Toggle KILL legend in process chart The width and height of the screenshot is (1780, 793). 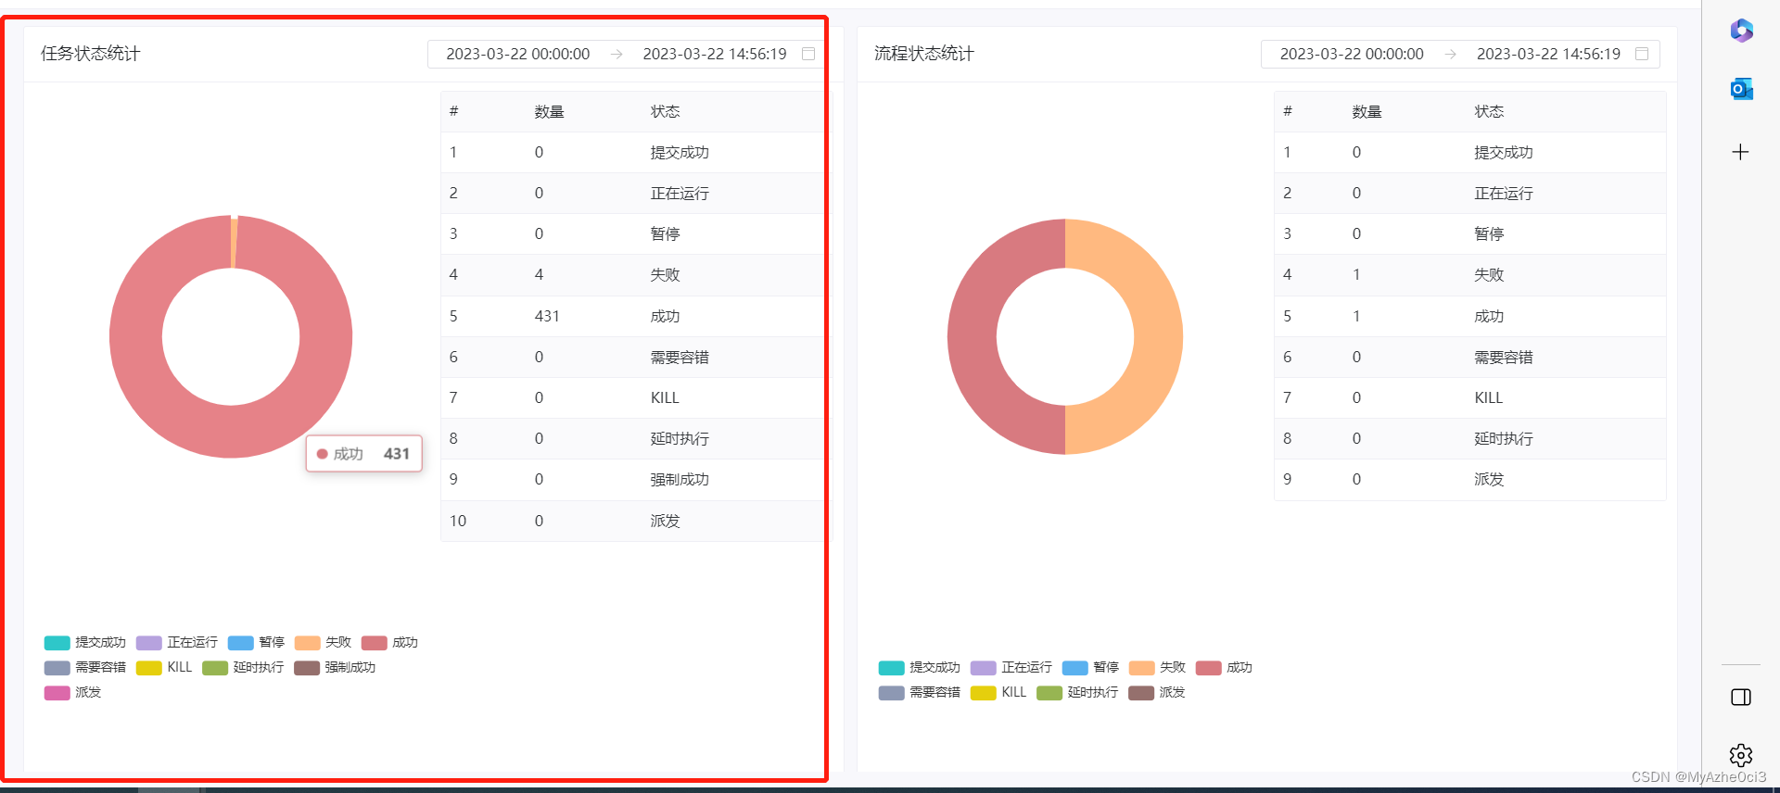[x=998, y=692]
